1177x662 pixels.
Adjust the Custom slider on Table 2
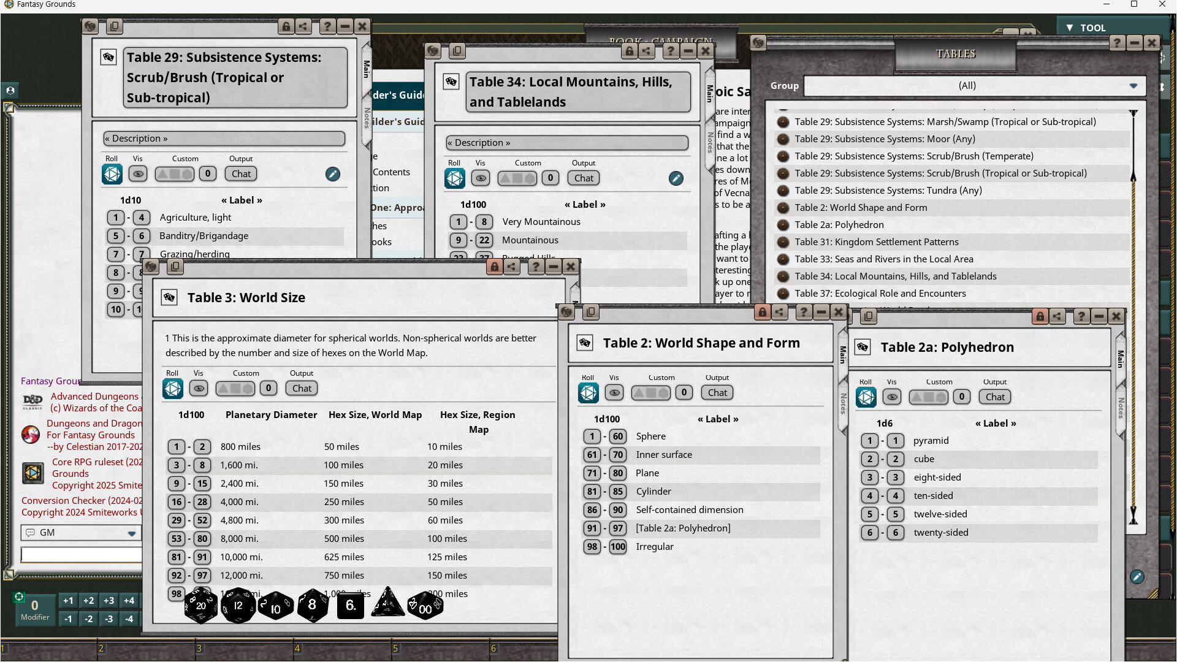(650, 393)
